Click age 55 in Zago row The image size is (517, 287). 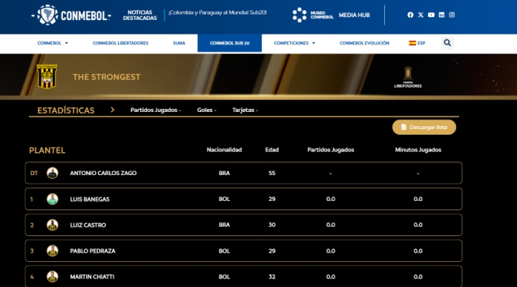click(x=271, y=173)
